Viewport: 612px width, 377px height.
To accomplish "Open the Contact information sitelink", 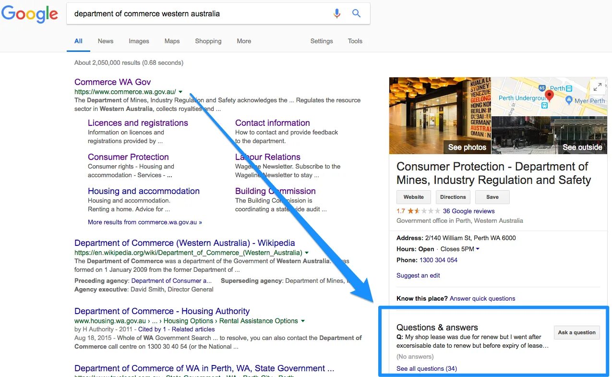I will click(x=273, y=123).
